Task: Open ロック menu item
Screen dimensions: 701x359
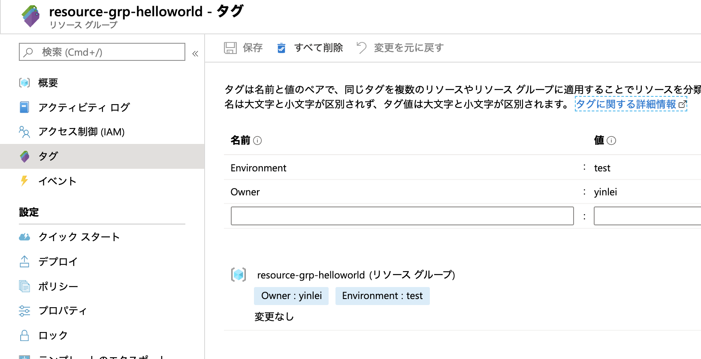Action: point(53,335)
